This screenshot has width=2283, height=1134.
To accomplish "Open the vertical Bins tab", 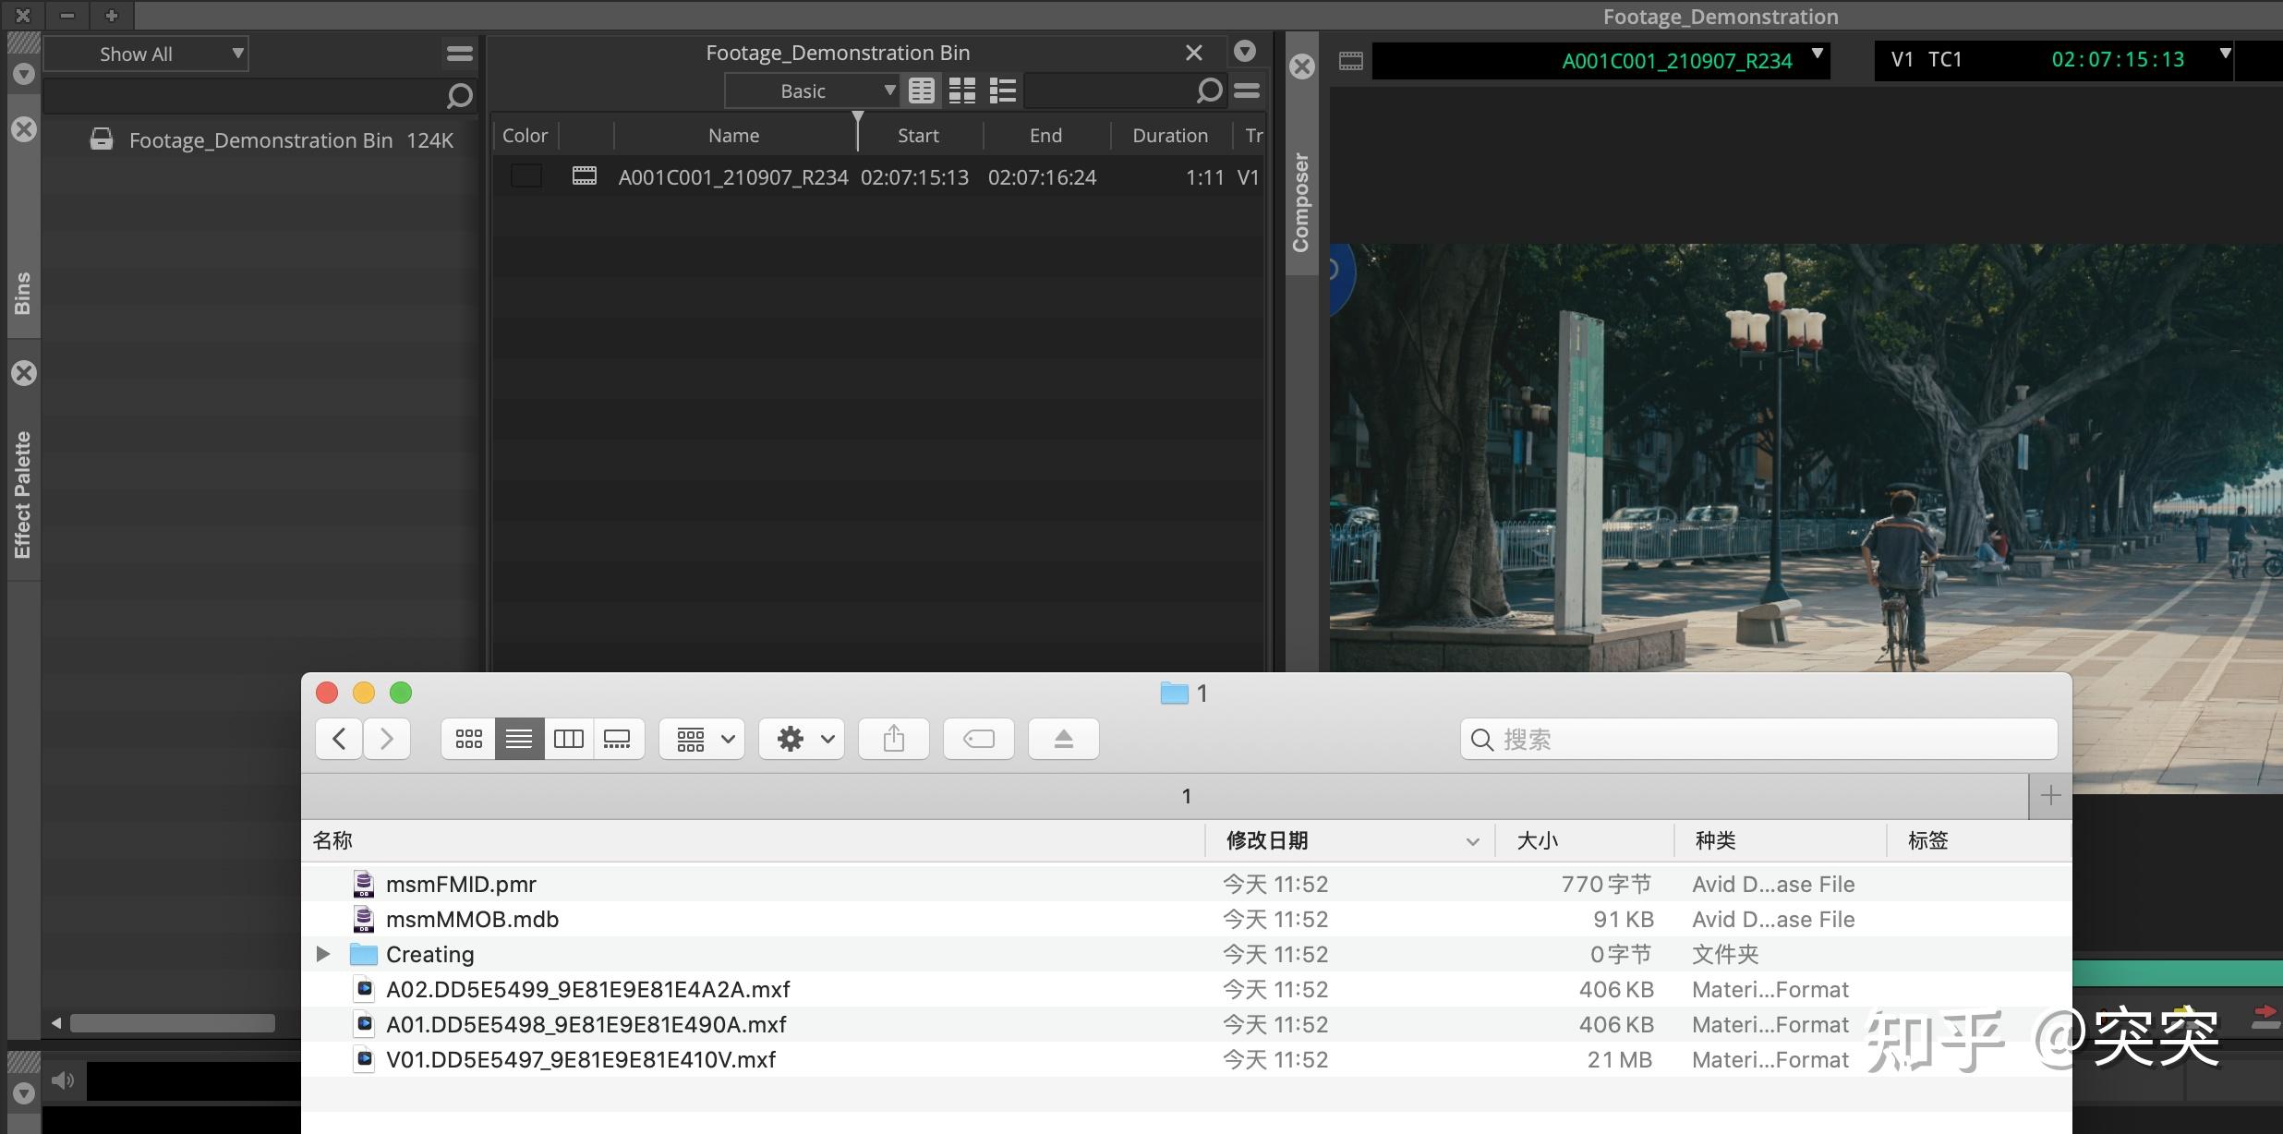I will 23,293.
